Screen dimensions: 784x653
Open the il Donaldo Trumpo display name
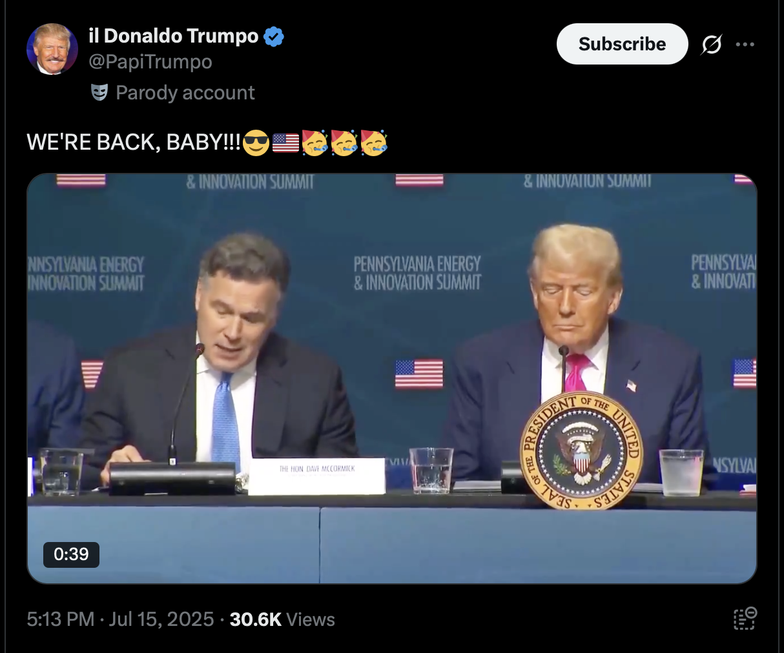click(174, 36)
